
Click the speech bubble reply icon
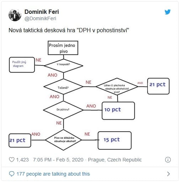click(x=12, y=174)
